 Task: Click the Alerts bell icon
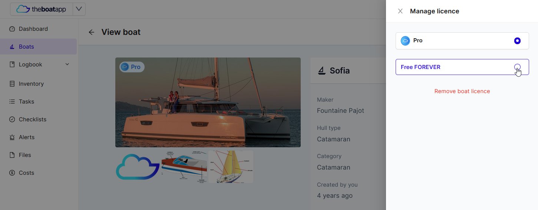12,137
